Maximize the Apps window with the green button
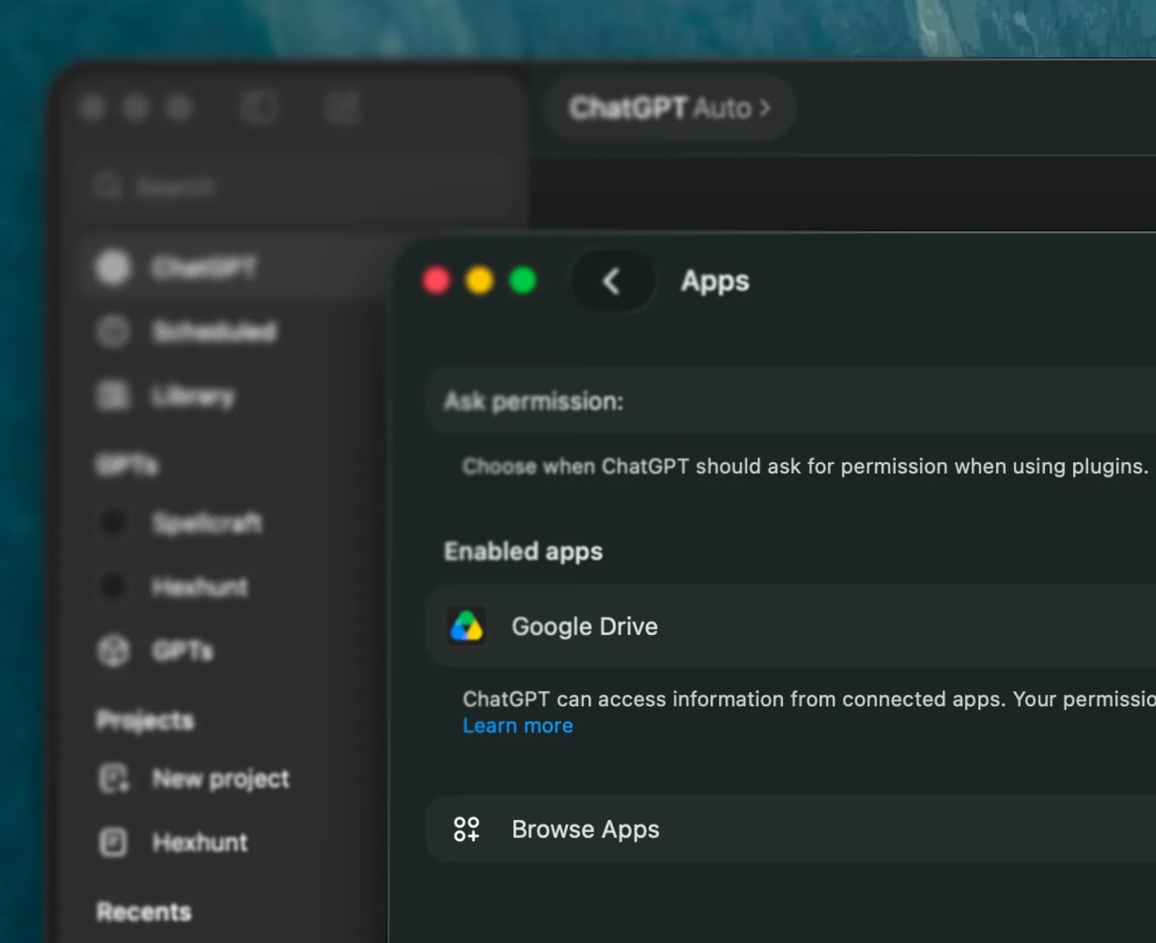 pos(523,280)
